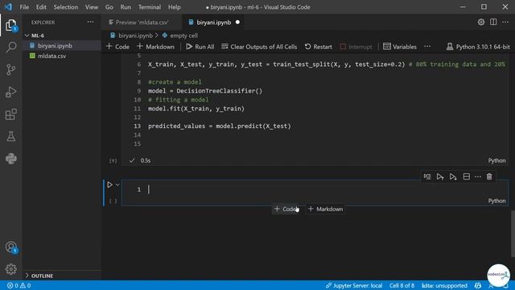Switch to biryani.ipynb tab
Image resolution: width=515 pixels, height=290 pixels.
click(x=213, y=23)
